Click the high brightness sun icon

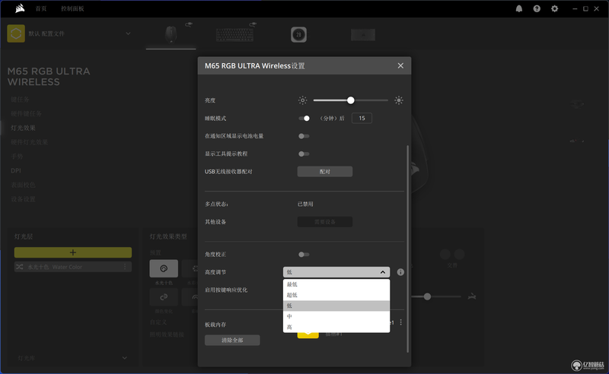tap(398, 100)
